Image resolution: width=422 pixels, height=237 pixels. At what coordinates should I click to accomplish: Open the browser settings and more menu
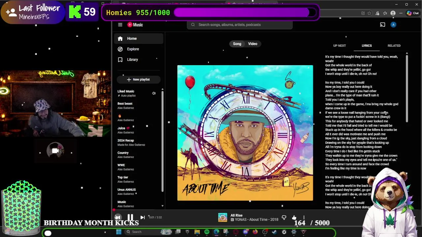click(x=401, y=13)
